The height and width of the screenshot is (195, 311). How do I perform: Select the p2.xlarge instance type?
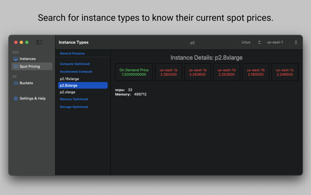(67, 92)
